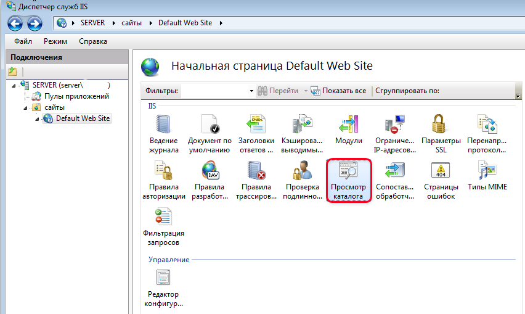Expand breadcrumb arrow before SERVER
This screenshot has height=314, width=525.
coord(73,23)
